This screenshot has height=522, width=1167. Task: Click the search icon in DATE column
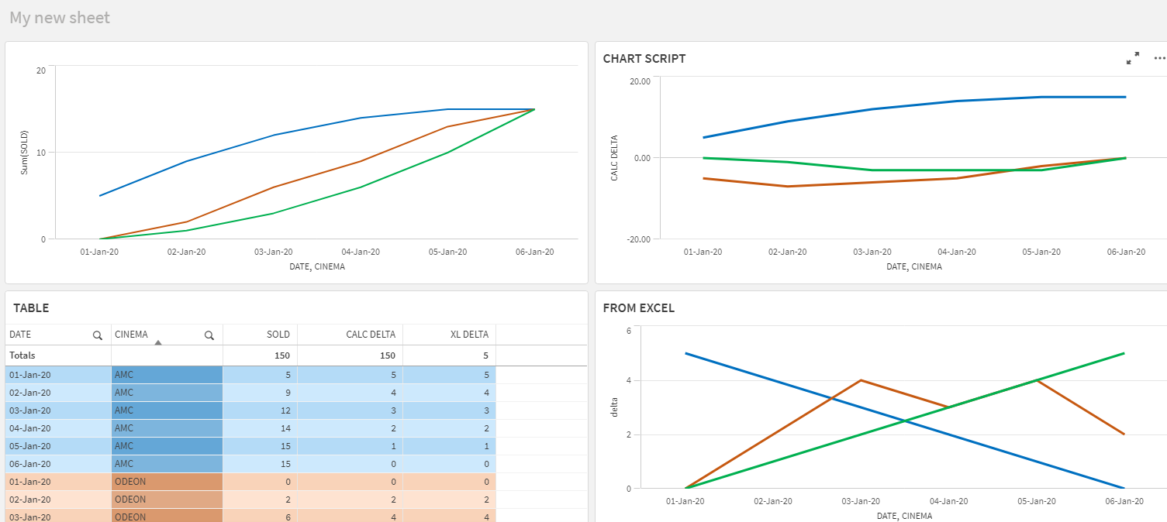tap(98, 335)
